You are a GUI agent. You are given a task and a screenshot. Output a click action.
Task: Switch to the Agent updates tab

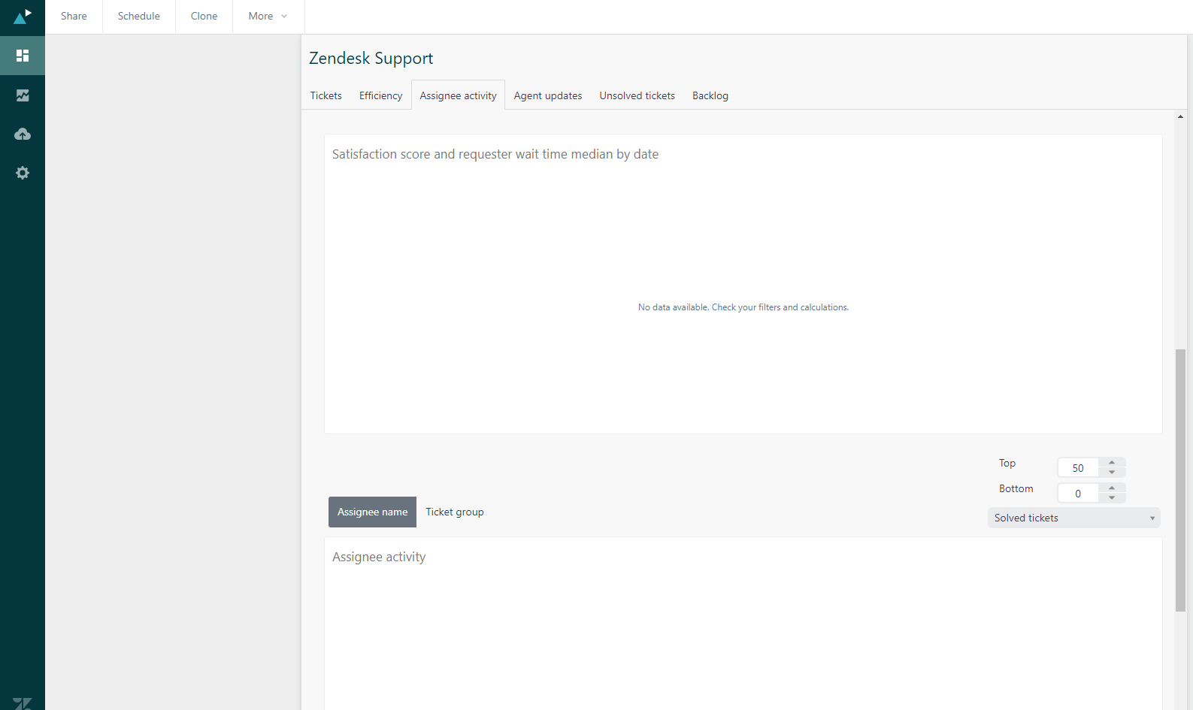(548, 95)
